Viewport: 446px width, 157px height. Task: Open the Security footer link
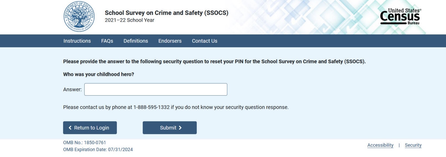pos(413,145)
